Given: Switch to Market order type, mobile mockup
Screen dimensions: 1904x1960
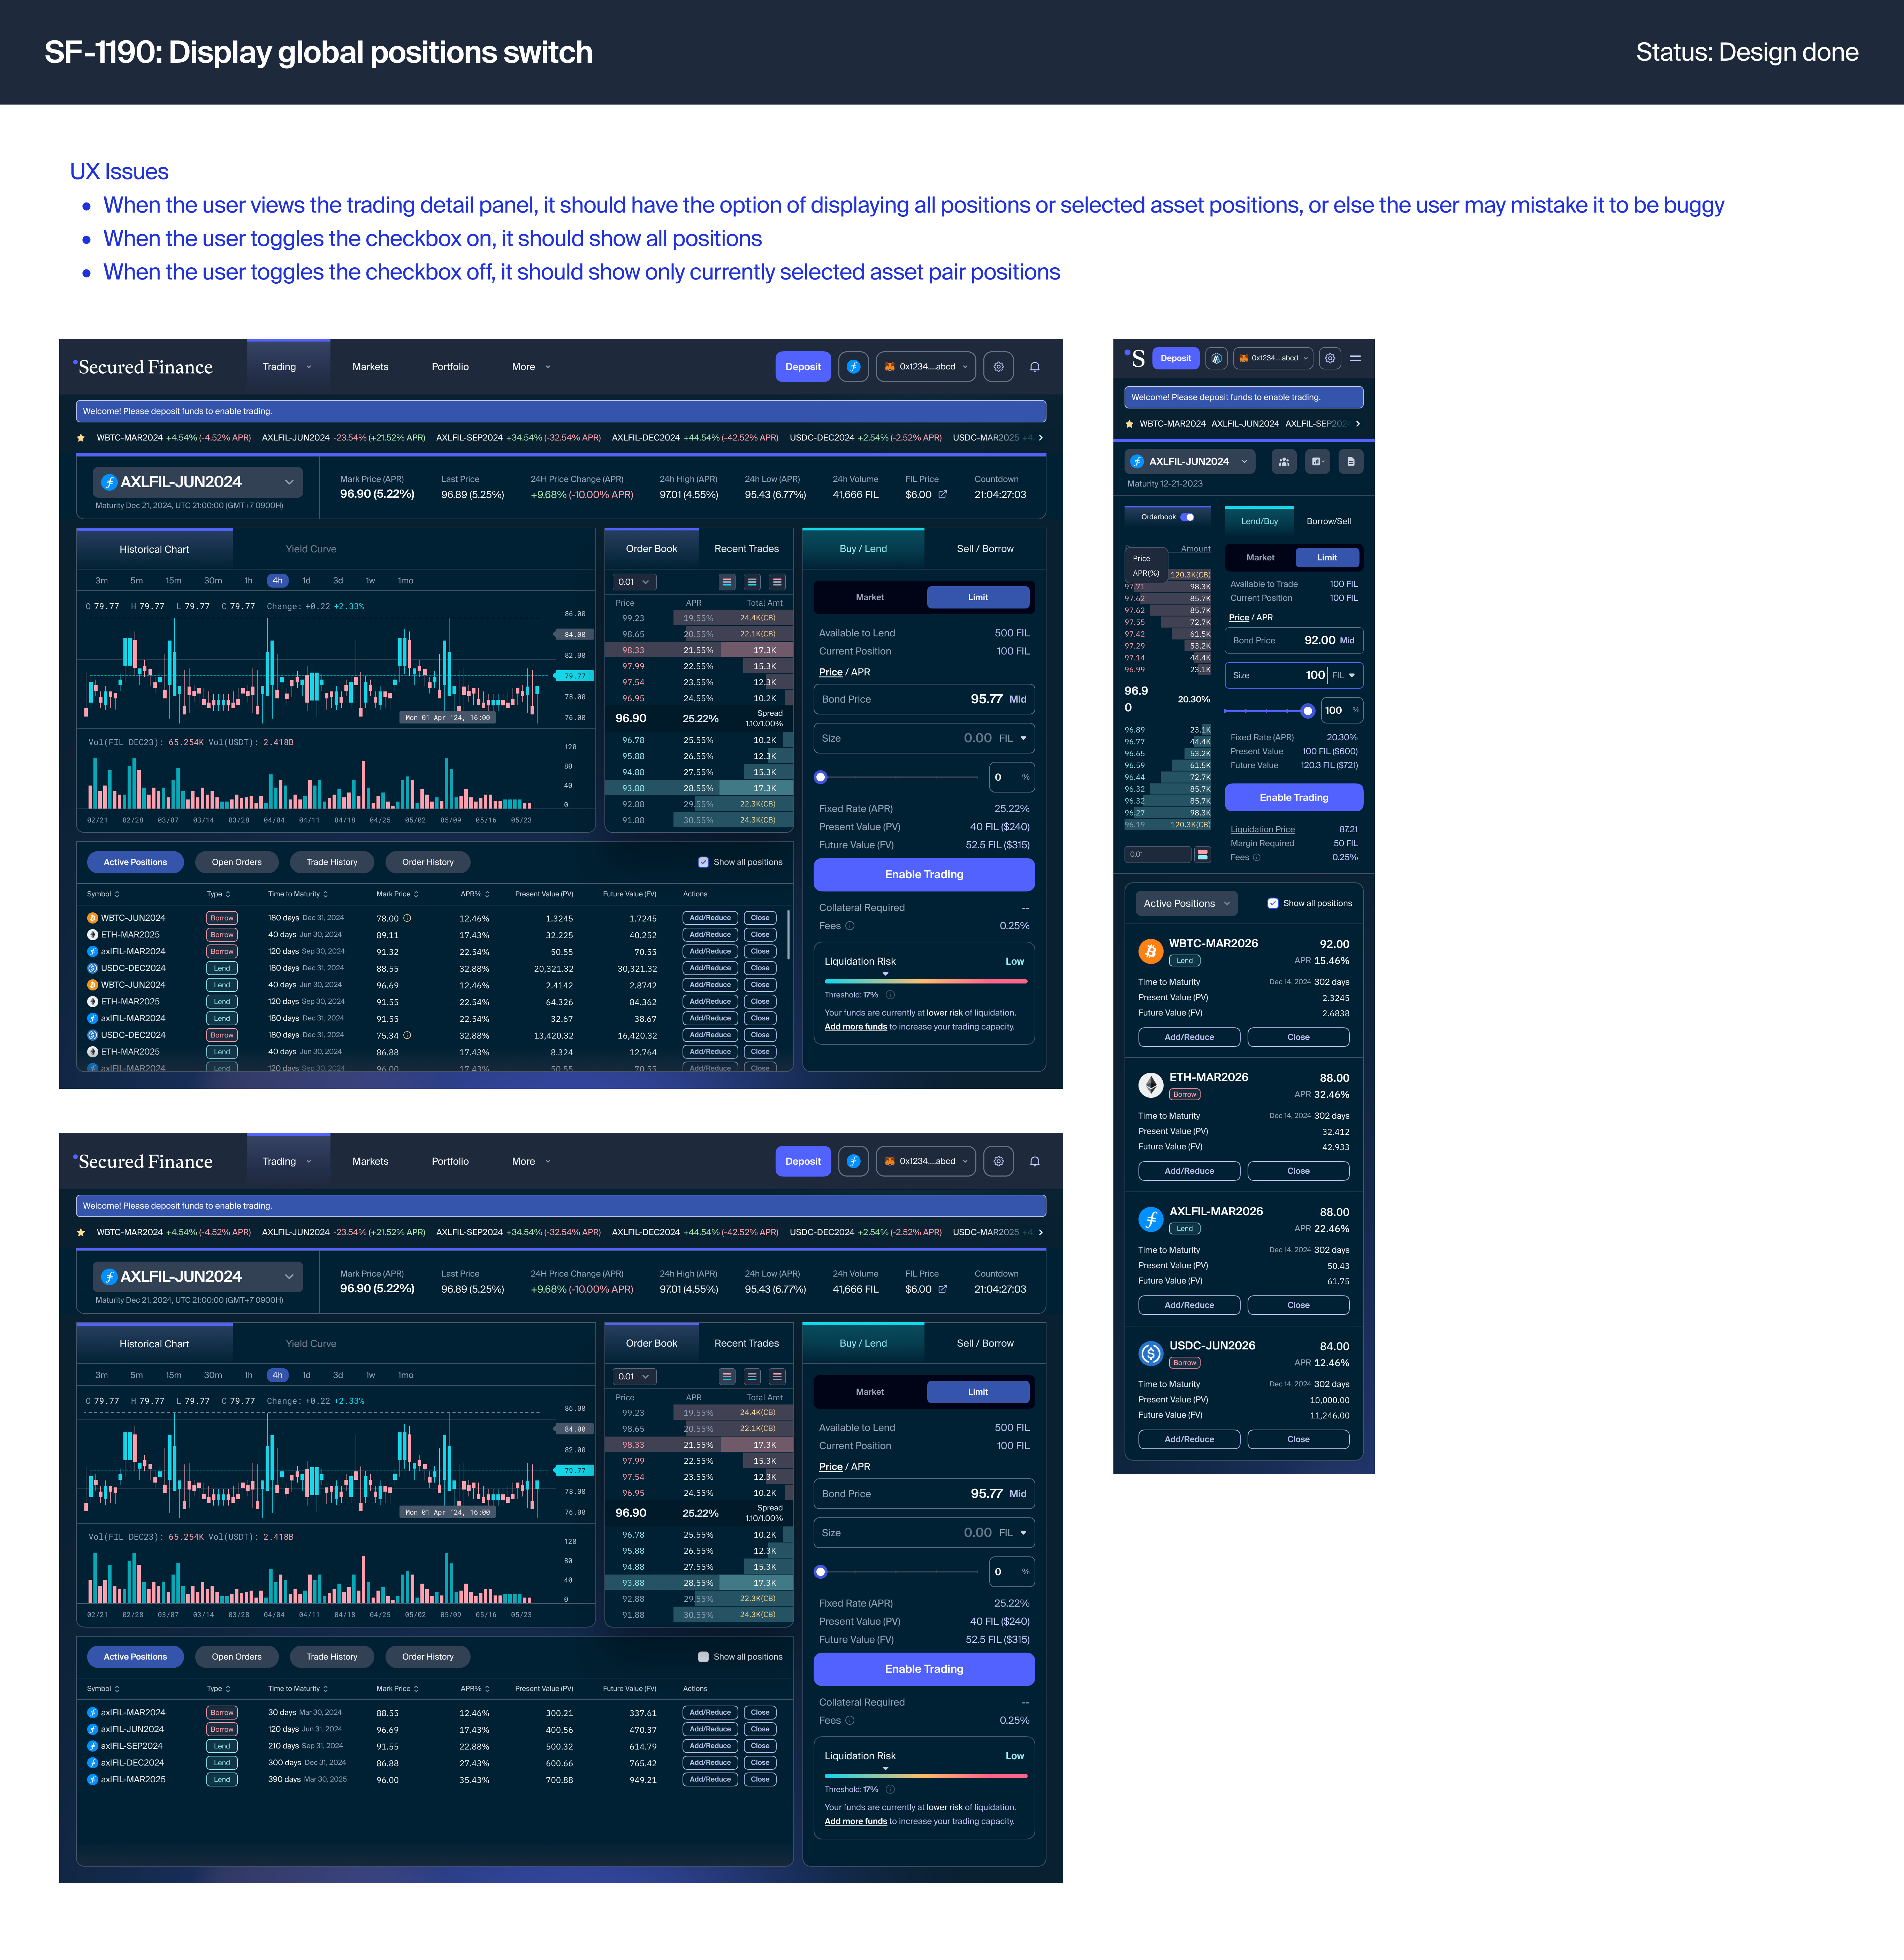Looking at the screenshot, I should click(x=1260, y=558).
